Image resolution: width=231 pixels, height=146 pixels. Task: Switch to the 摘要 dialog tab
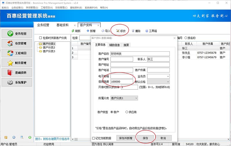click(x=126, y=45)
